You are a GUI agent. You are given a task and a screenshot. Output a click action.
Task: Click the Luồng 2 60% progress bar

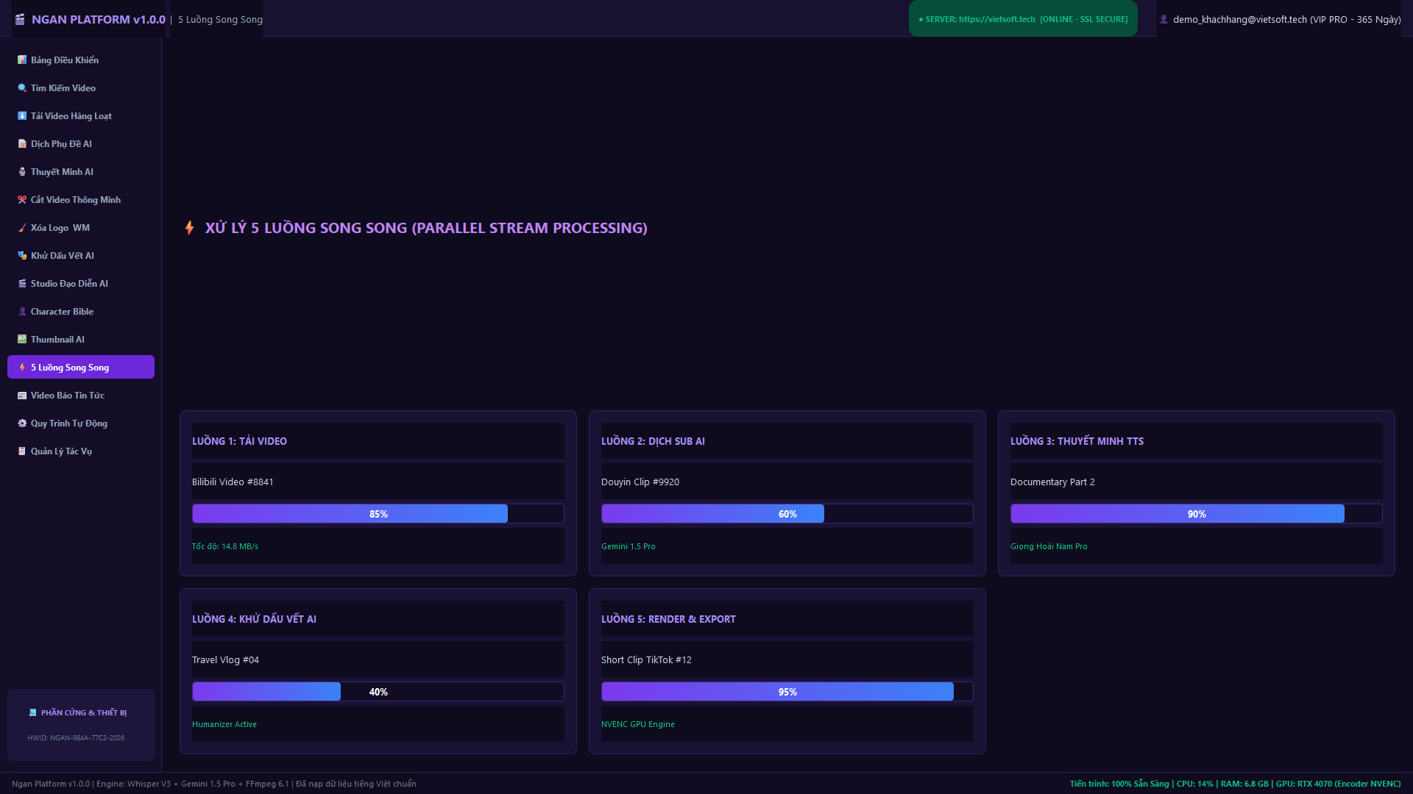(787, 514)
